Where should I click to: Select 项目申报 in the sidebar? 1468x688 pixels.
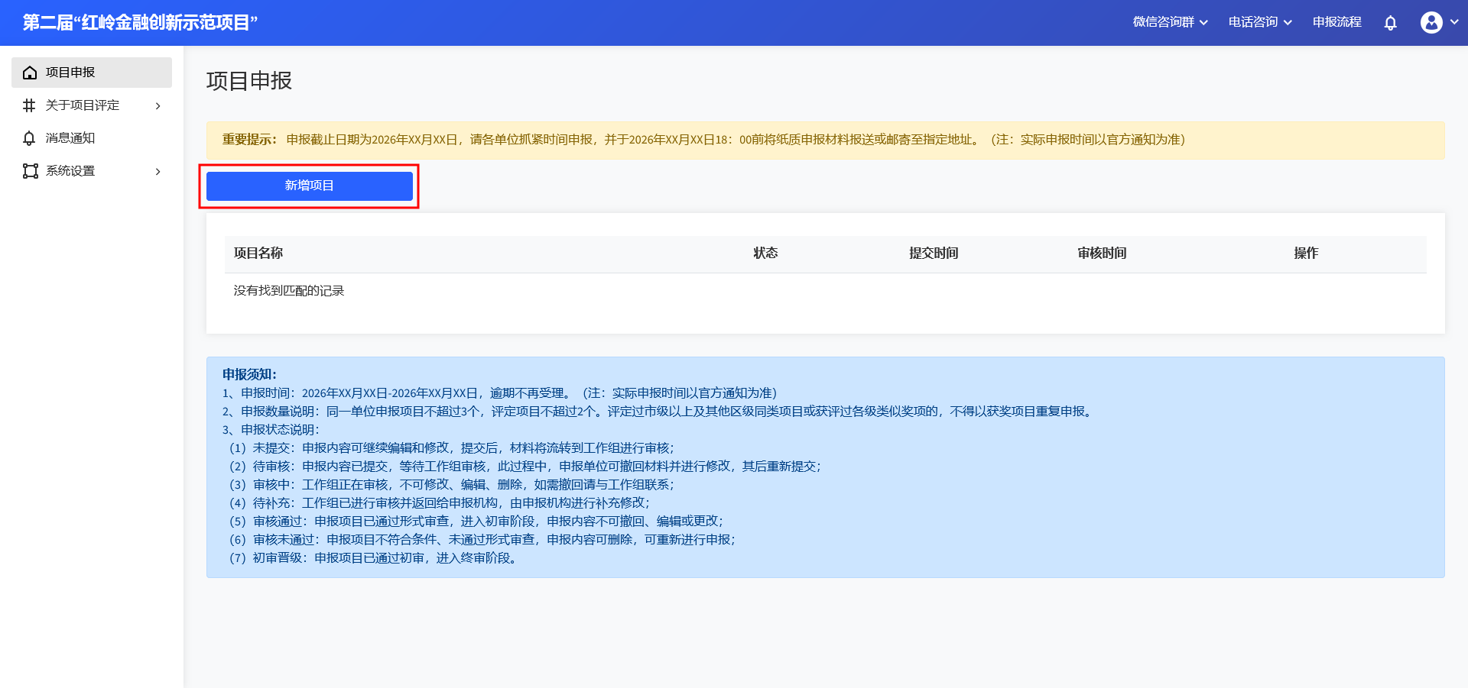coord(70,73)
